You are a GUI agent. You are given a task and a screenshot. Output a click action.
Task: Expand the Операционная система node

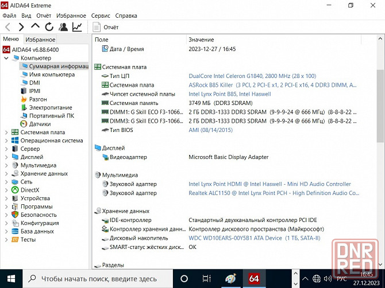pos(6,141)
